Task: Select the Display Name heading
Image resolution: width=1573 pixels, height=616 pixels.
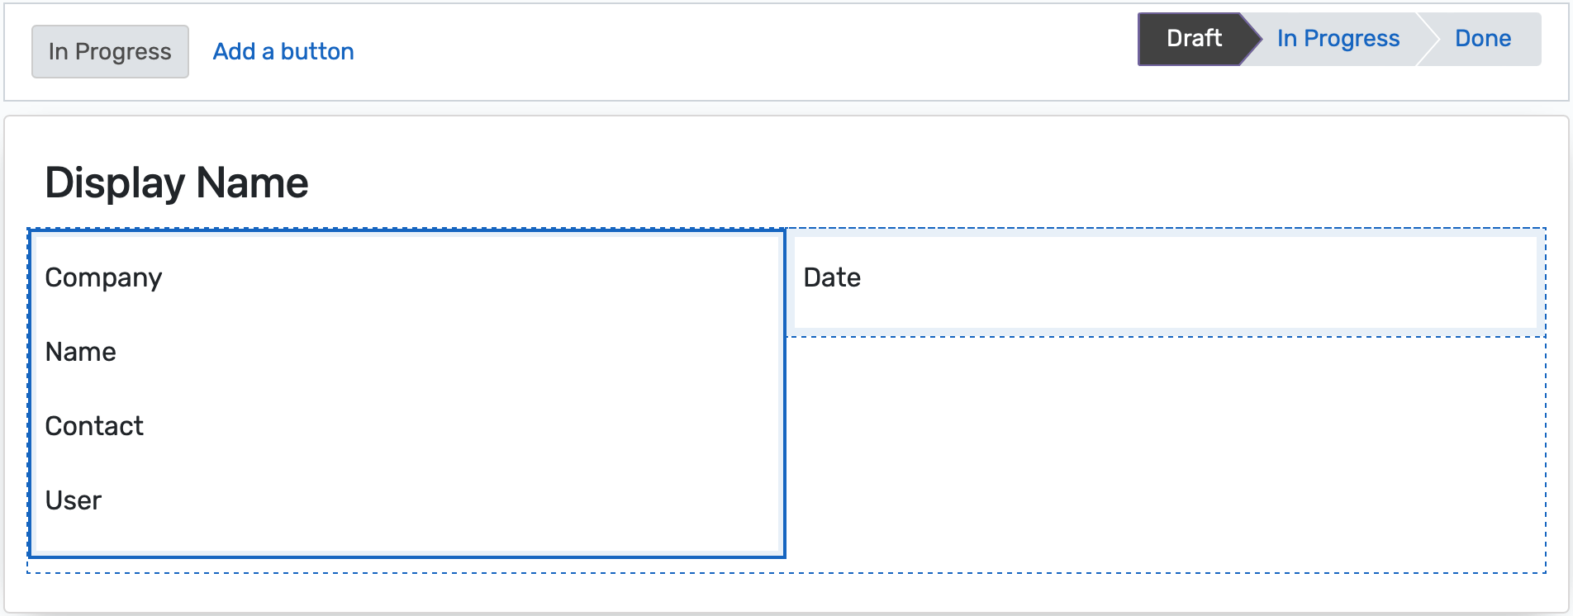Action: click(176, 182)
